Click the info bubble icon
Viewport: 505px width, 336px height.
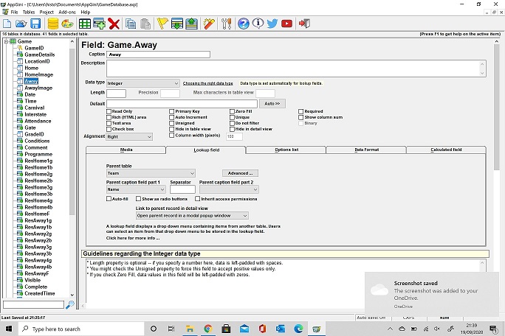pyautogui.click(x=258, y=24)
